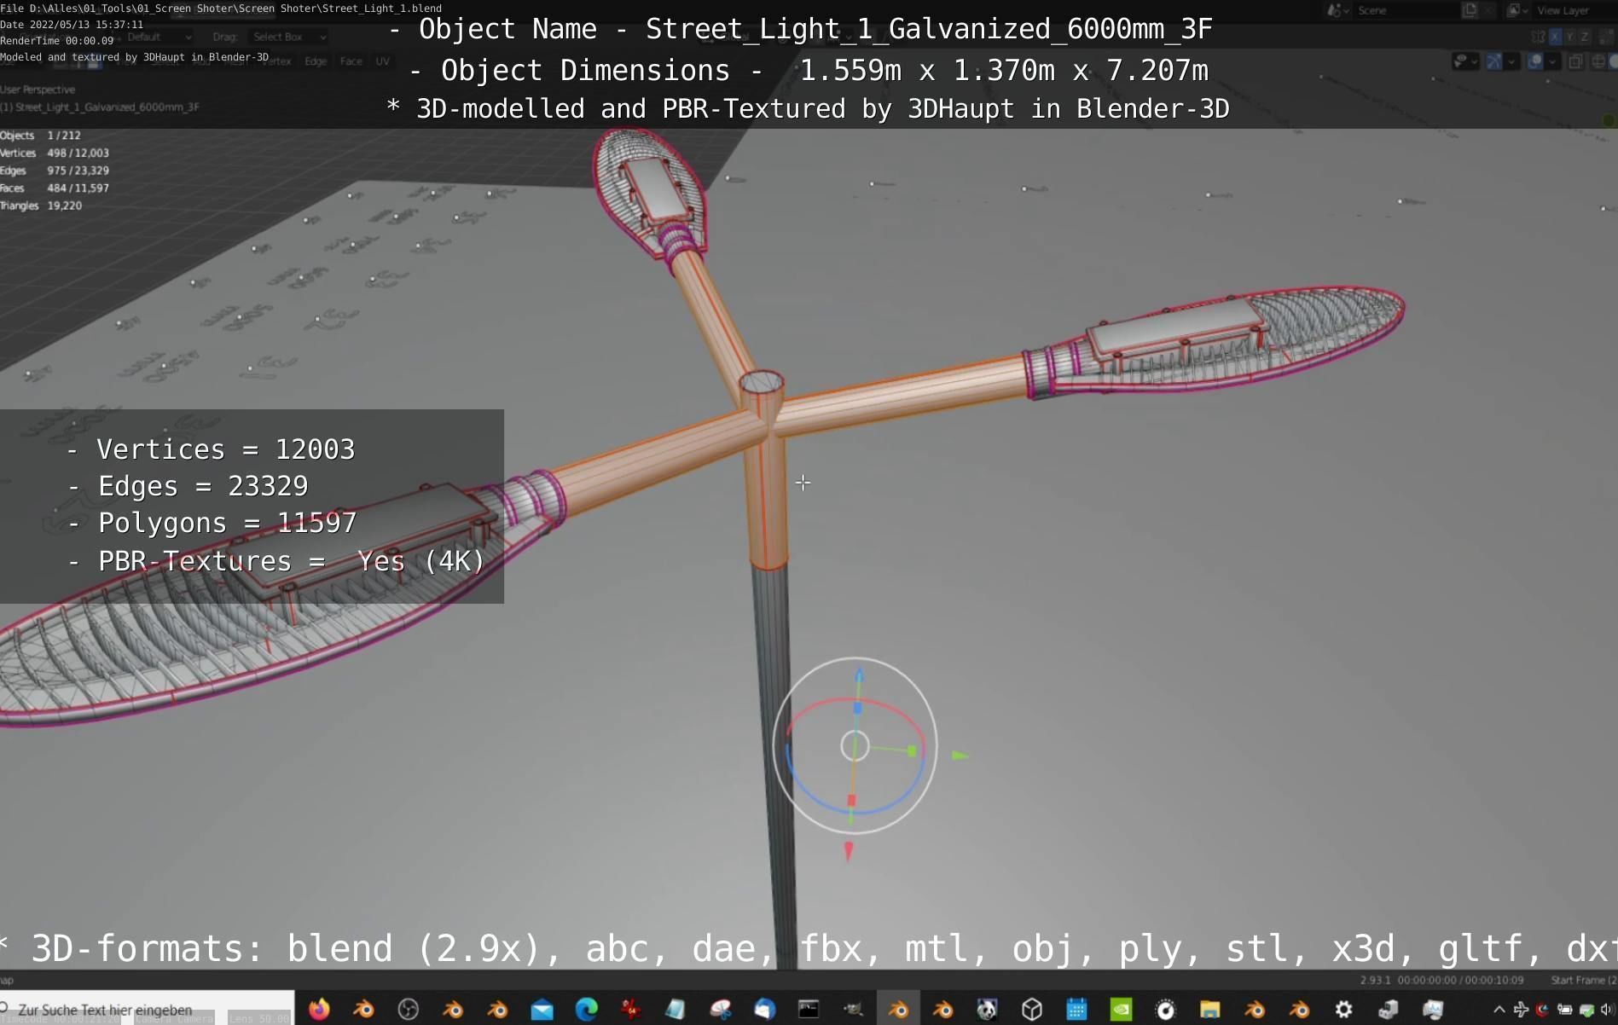Click the Windows search box
1618x1025 pixels.
(x=147, y=1009)
